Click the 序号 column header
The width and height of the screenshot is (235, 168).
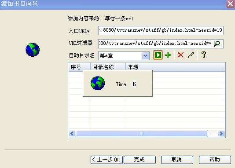click(x=79, y=67)
